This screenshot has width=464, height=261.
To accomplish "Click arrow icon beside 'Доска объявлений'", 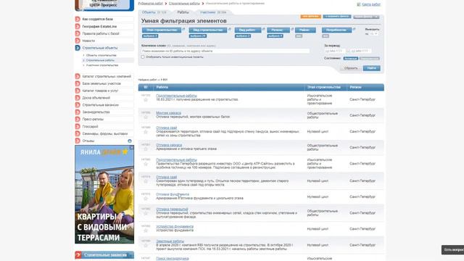I will click(78, 98).
